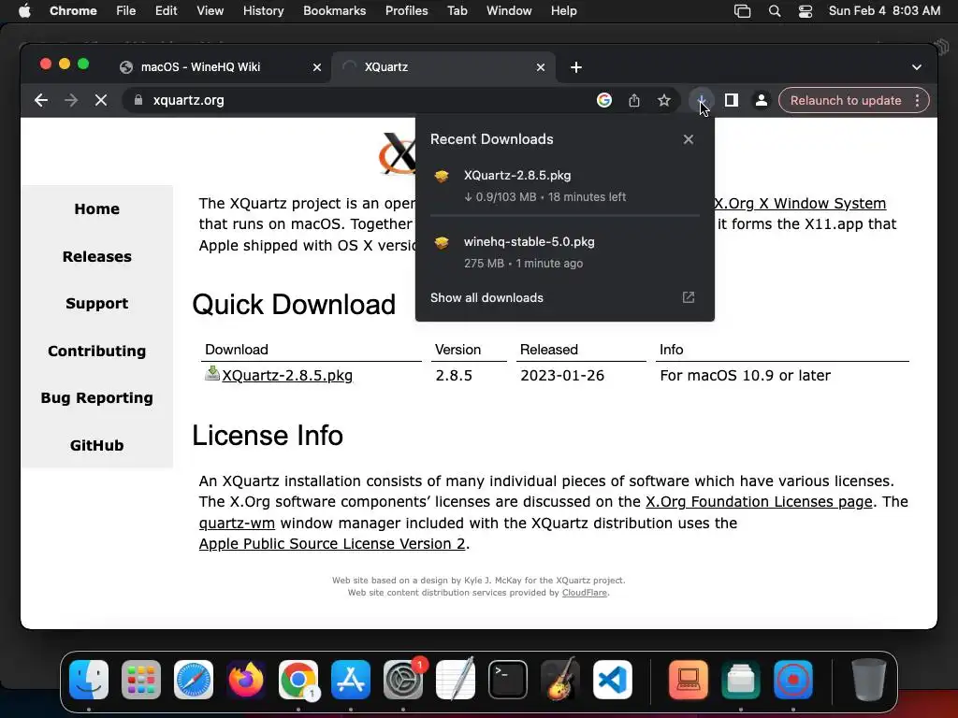Open the History menu
958x718 pixels.
pos(263,11)
